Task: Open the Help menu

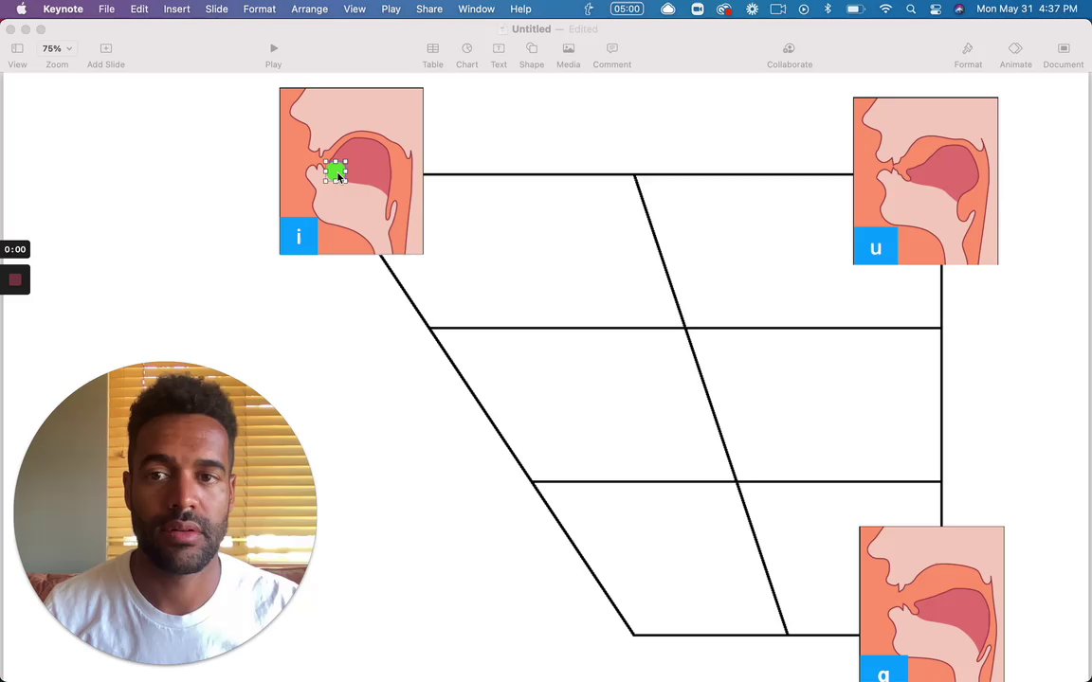Action: click(521, 9)
